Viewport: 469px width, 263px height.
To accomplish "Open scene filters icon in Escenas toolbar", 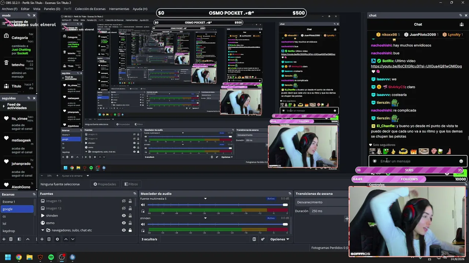I will (x=19, y=239).
